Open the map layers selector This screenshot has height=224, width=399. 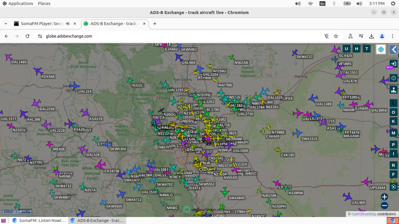coord(381,49)
